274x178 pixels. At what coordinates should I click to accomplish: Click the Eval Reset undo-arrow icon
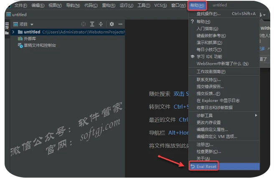[x=193, y=166]
